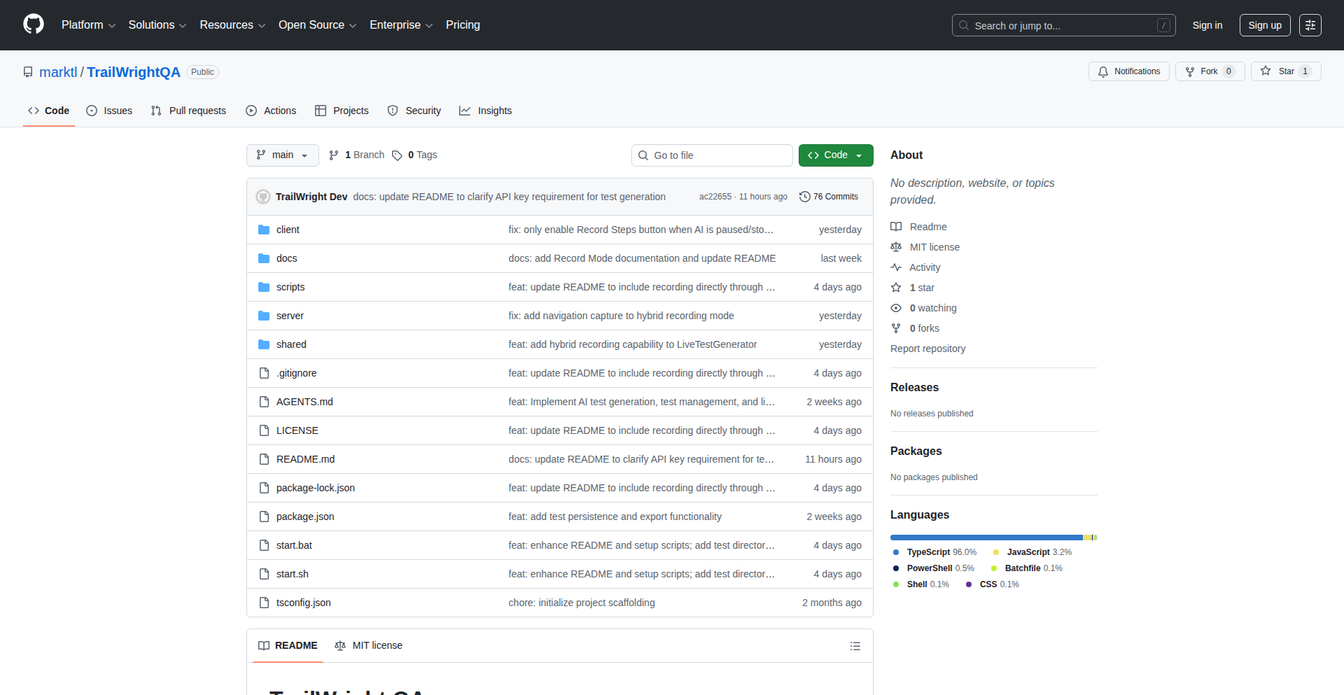The width and height of the screenshot is (1344, 695).
Task: Open the Insights tab
Action: (x=486, y=111)
